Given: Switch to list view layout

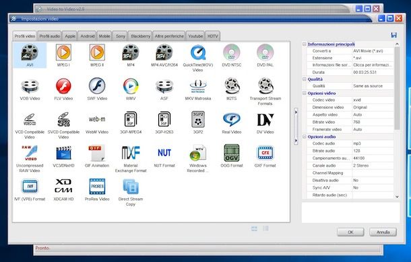Looking at the screenshot, I should tap(265, 228).
